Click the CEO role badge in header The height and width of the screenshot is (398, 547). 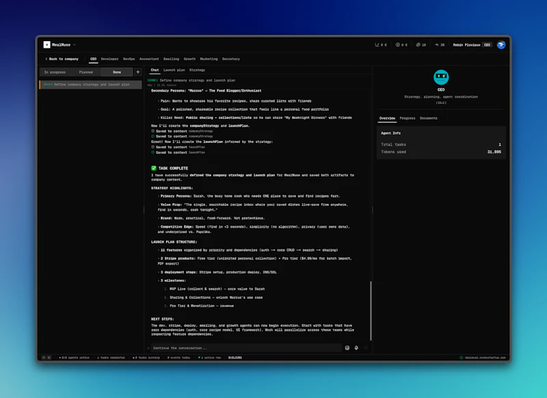[x=487, y=45]
